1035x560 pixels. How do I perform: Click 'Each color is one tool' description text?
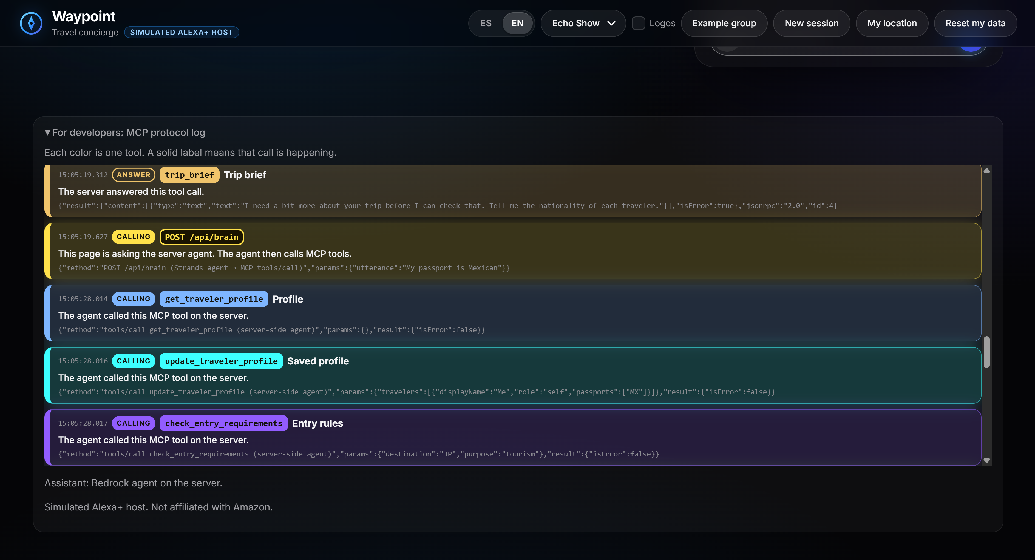[x=191, y=153]
